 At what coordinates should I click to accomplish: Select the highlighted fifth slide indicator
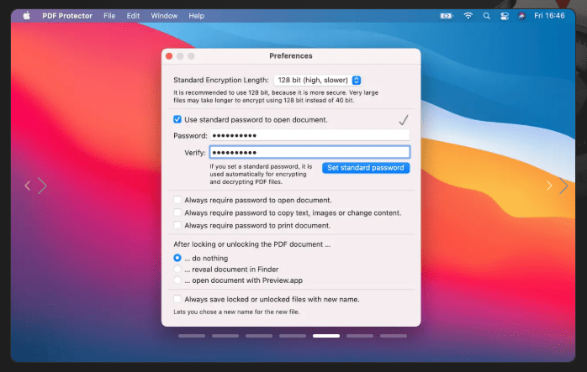[326, 336]
